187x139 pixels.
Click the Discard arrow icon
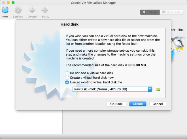pyautogui.click(x=32, y=10)
